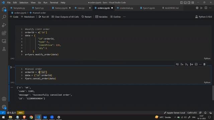The height and width of the screenshot is (120, 214).
Task: Open the Run menu
Action: 45,3
